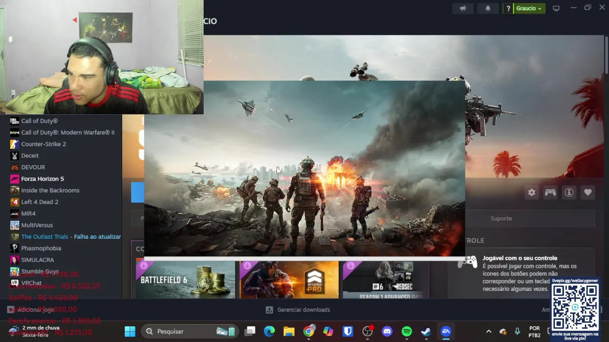Click Phasmophobia game icon
Screen dimensions: 609x342
pos(14,248)
